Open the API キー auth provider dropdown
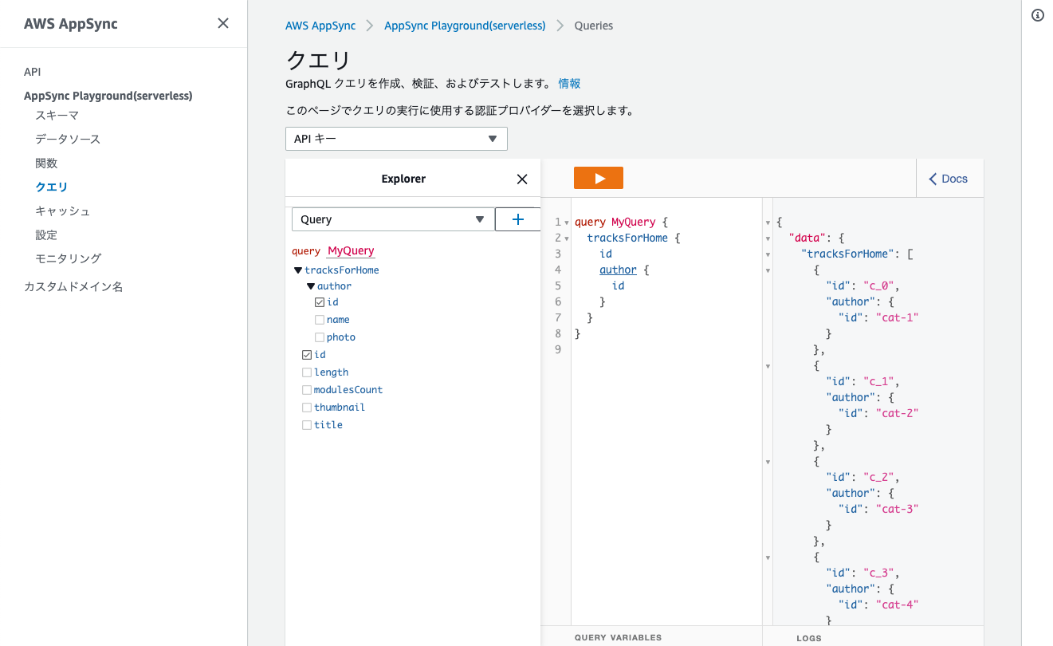The image size is (1053, 646). pyautogui.click(x=396, y=139)
